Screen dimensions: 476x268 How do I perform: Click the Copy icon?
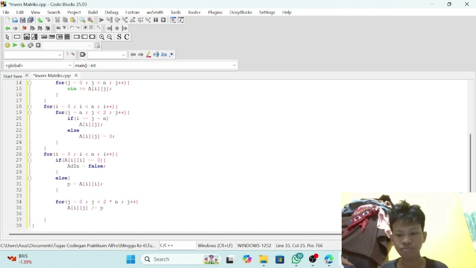coord(65,20)
